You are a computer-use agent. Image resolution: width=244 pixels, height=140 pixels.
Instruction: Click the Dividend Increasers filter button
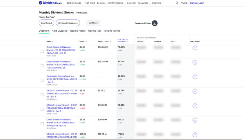pyautogui.click(x=68, y=23)
